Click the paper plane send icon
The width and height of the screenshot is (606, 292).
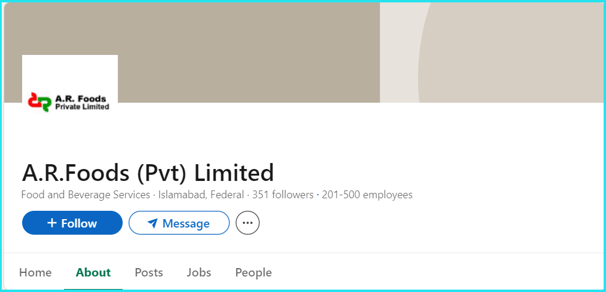click(153, 223)
